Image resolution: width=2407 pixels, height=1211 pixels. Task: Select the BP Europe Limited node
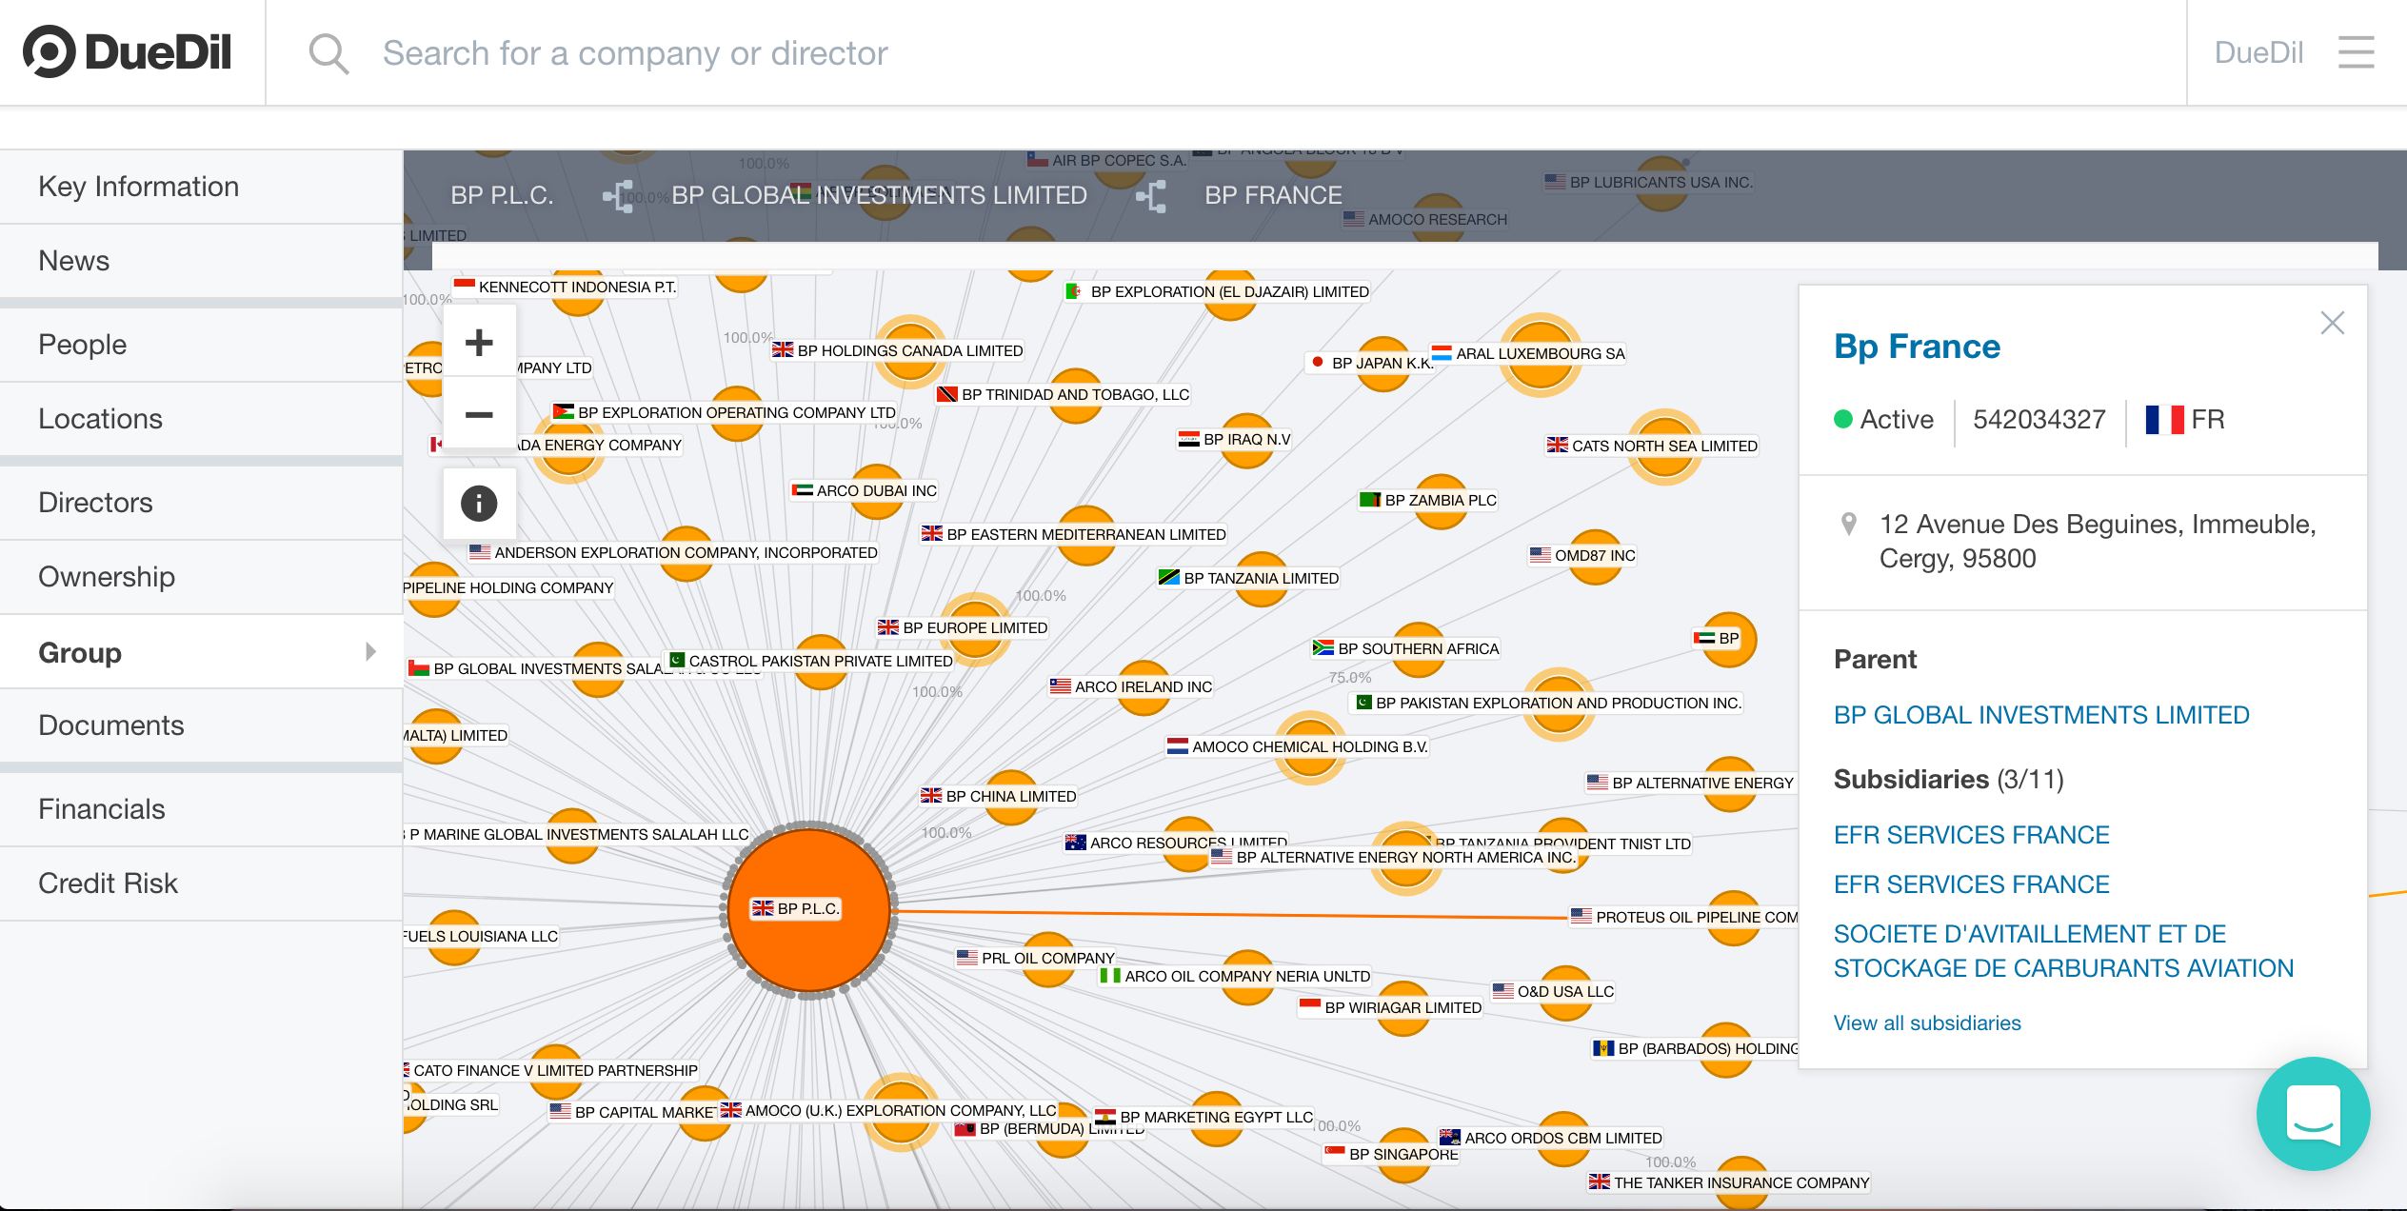coord(974,628)
